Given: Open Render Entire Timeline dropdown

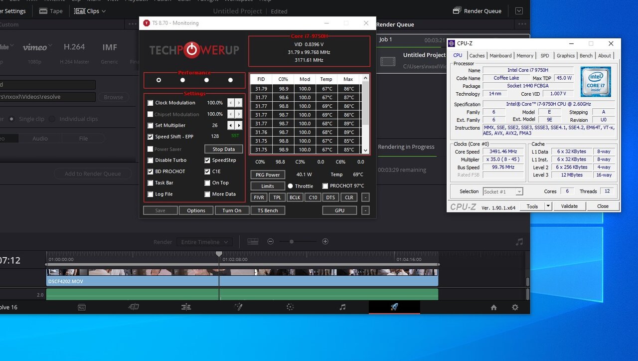Looking at the screenshot, I should pos(204,242).
